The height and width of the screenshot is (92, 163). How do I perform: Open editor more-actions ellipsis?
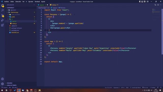point(161,5)
